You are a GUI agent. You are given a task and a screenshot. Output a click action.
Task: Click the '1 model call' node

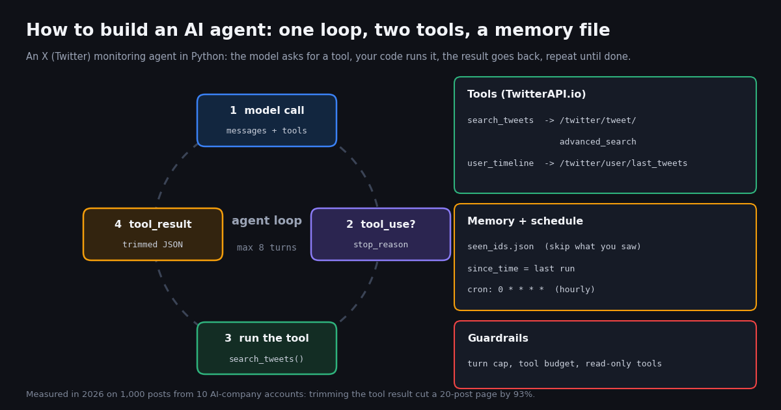(x=267, y=120)
